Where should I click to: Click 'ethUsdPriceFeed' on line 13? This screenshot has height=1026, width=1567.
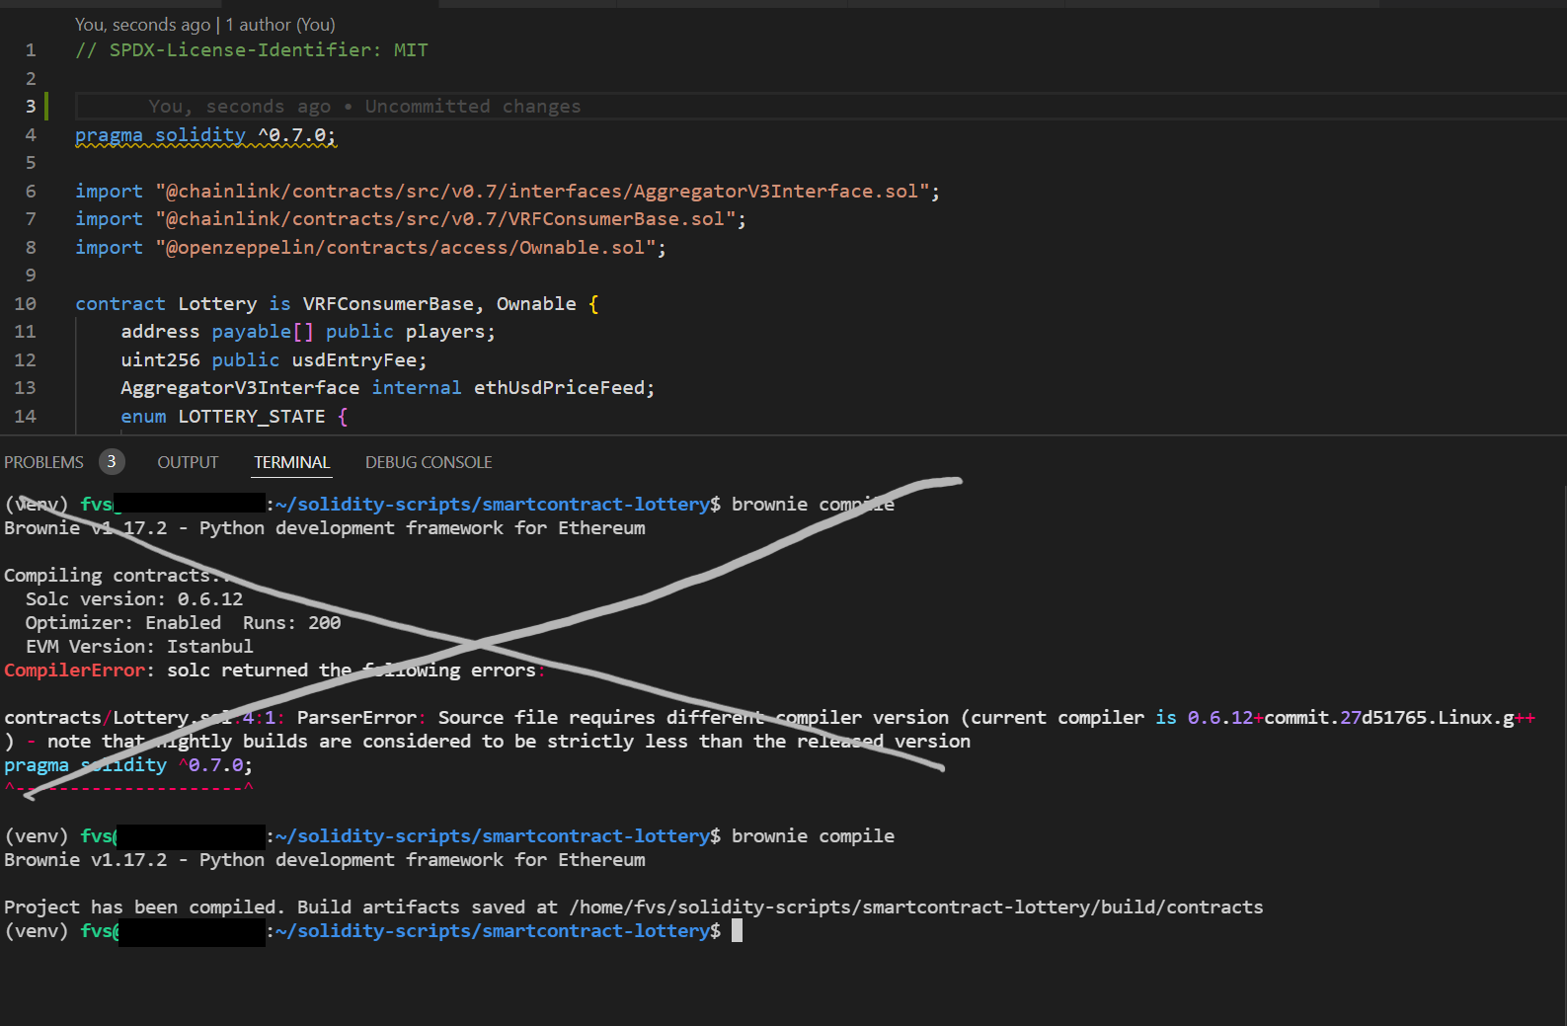[x=559, y=388]
